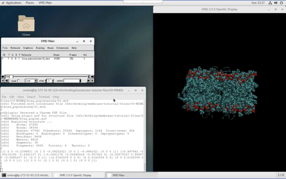Screen dimensions: 286x179
Task: Play the animation in reverse
Action: [x=3, y=81]
